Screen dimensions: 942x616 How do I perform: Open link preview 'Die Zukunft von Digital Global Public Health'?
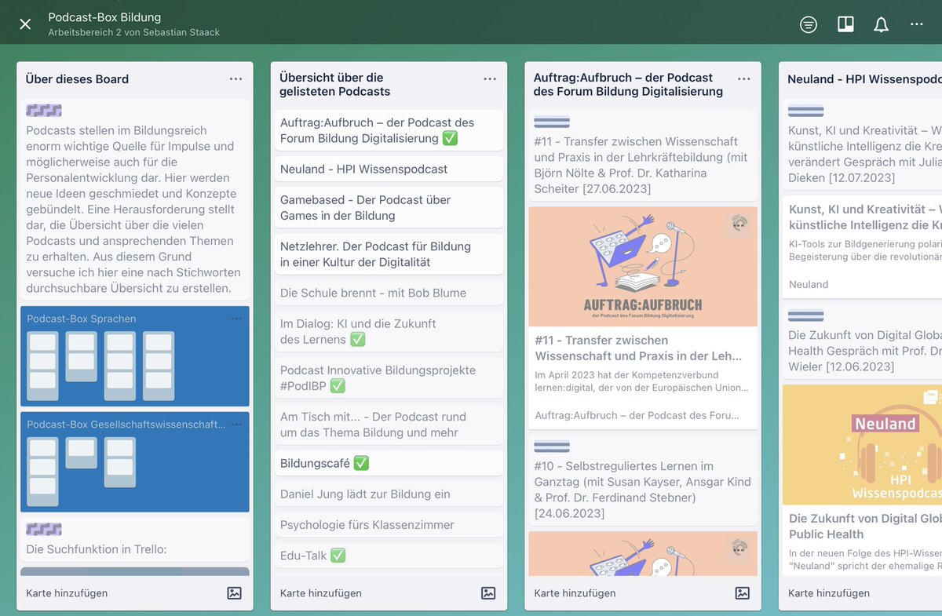[x=862, y=541]
